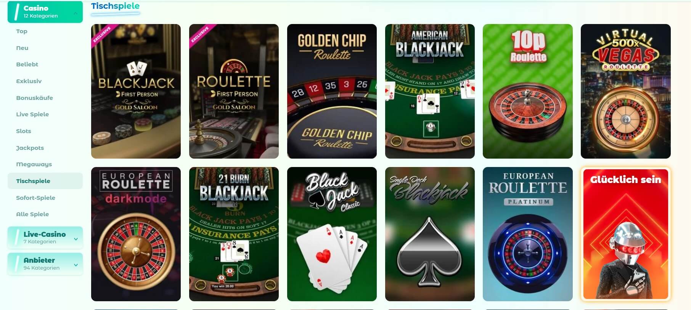This screenshot has width=691, height=310.
Task: Open Virtual Vegas 500x Roulette
Action: click(626, 91)
